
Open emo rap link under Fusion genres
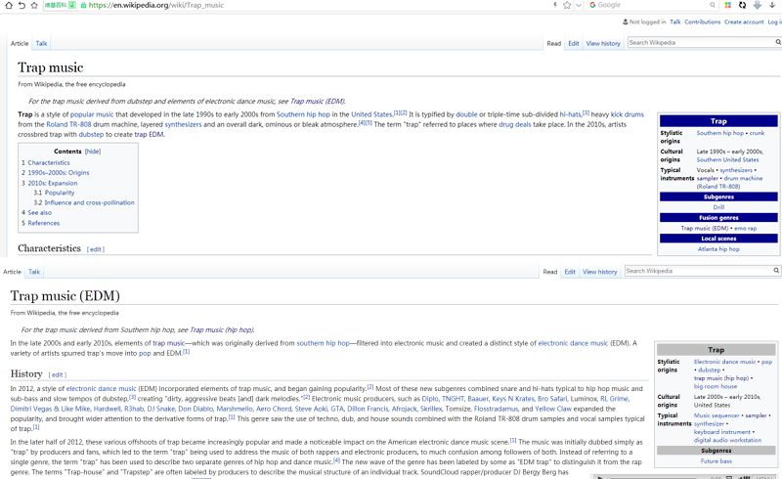point(745,228)
